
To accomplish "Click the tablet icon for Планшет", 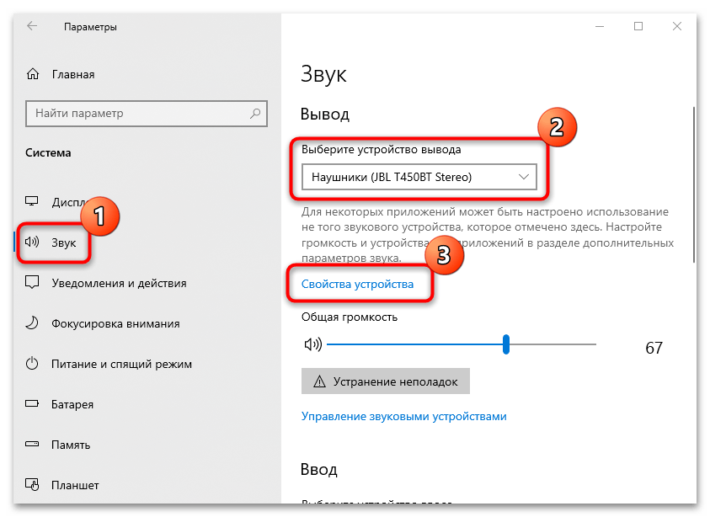I will coord(33,485).
